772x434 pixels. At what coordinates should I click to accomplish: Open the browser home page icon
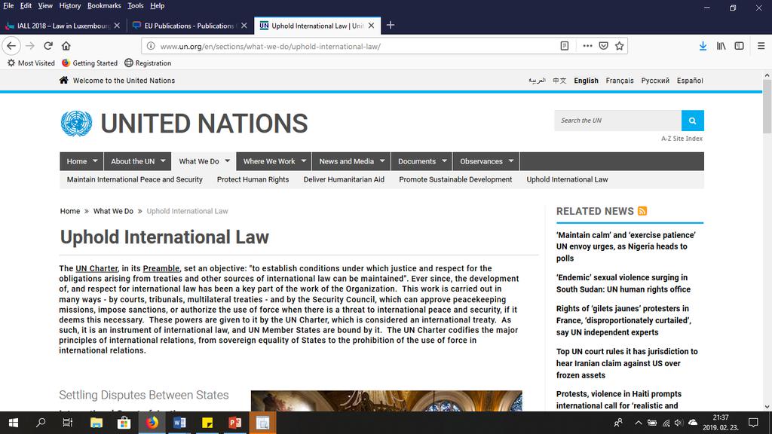[x=66, y=46]
